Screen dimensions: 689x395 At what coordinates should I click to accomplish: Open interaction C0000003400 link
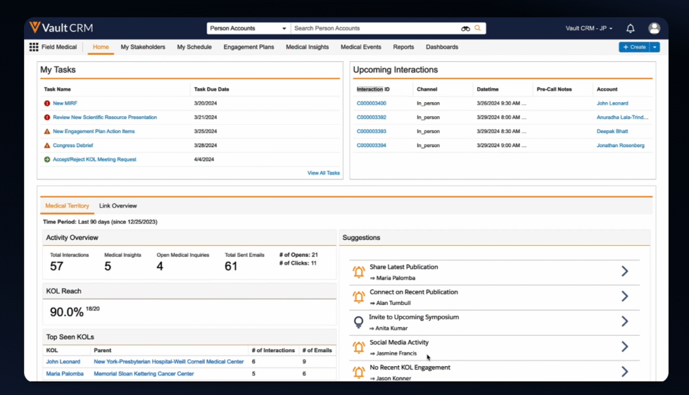[x=373, y=103]
